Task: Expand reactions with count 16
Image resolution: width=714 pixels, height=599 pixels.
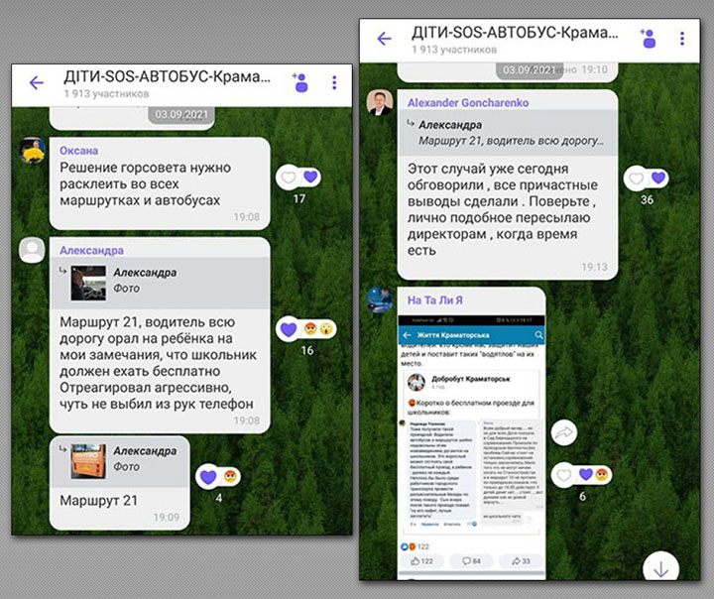Action: click(x=307, y=329)
